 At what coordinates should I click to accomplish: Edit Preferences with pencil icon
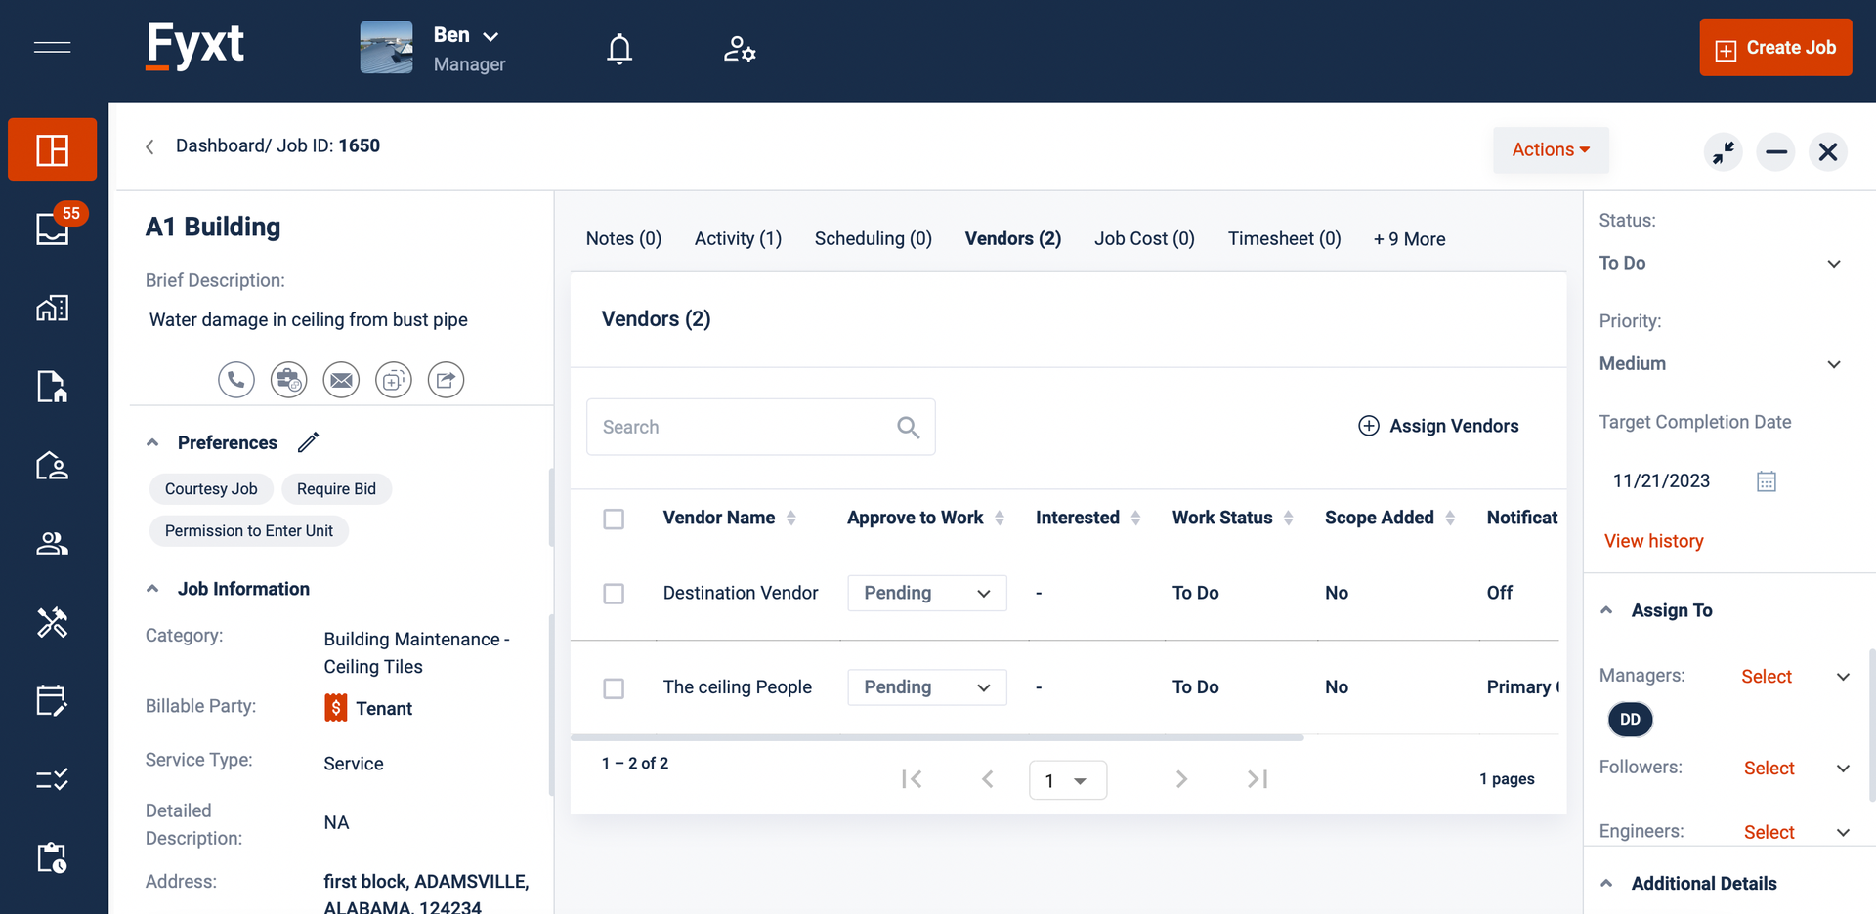(x=309, y=442)
